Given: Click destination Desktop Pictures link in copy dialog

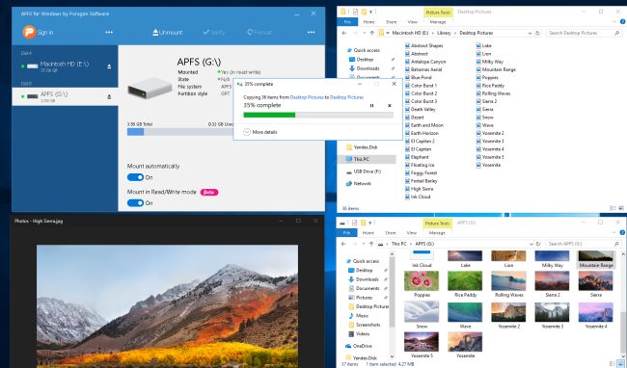Looking at the screenshot, I should pyautogui.click(x=346, y=97).
